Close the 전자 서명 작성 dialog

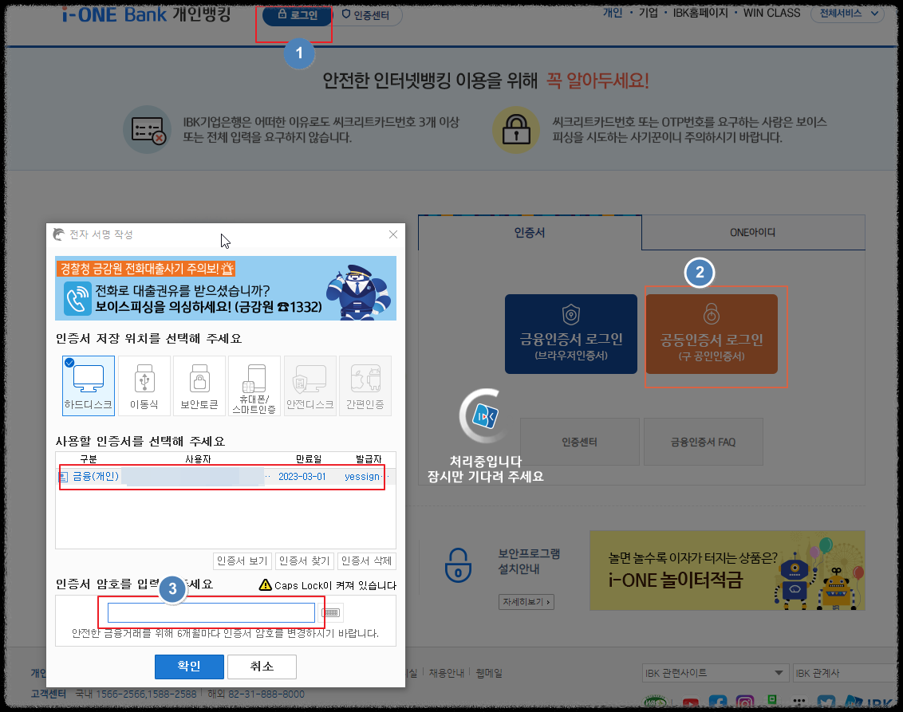pos(392,234)
